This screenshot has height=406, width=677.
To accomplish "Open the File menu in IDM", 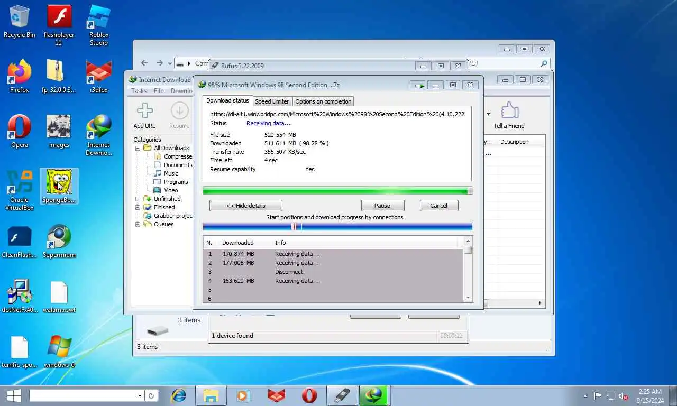I will coord(159,91).
